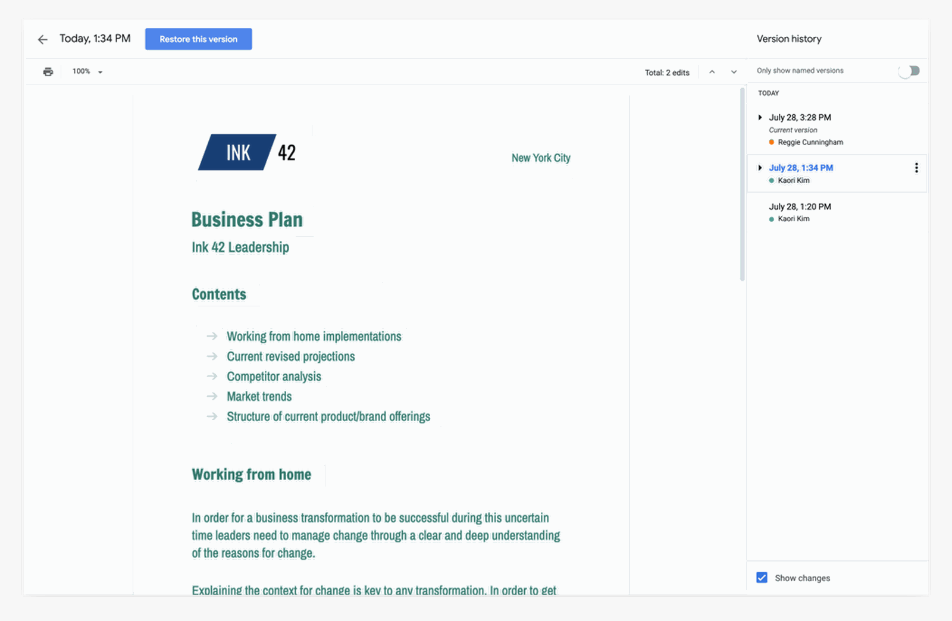Open the 100% zoom dropdown

coord(86,71)
